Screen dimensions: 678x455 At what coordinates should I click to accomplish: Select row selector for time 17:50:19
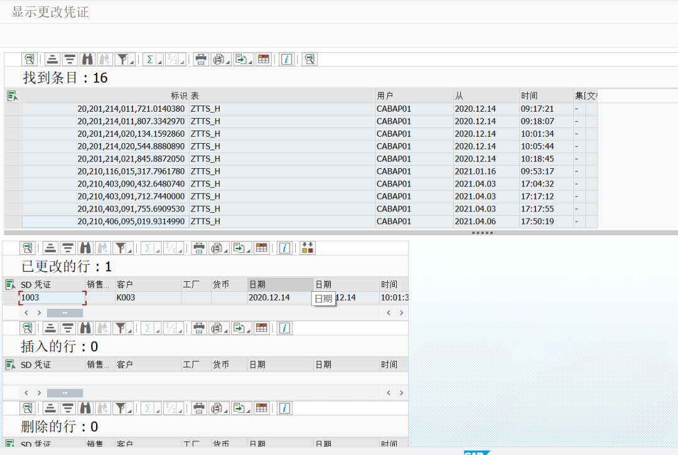(13, 222)
